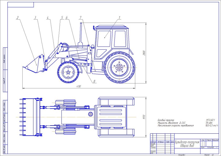Click callout label 3 in side view
221x156 pixels.
pyautogui.click(x=35, y=18)
